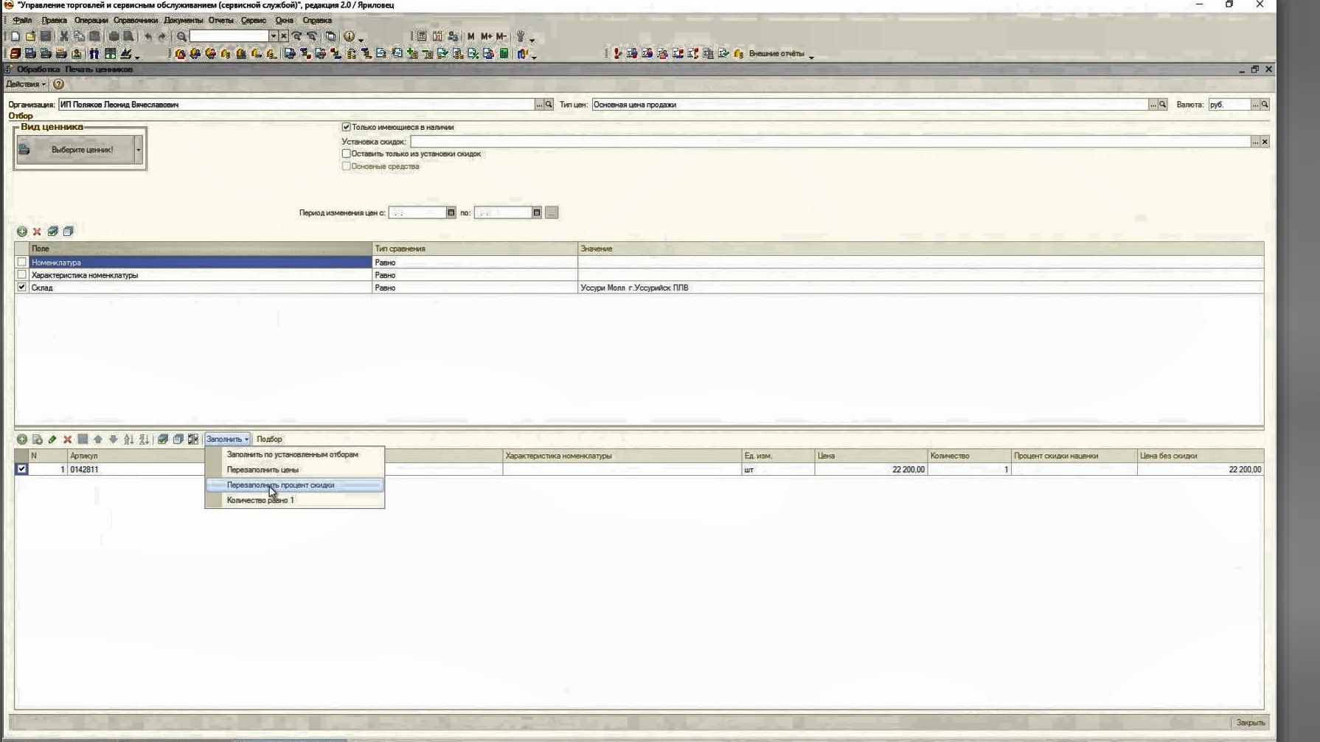The width and height of the screenshot is (1320, 742).
Task: Move the row down with the arrow icon
Action: point(113,440)
